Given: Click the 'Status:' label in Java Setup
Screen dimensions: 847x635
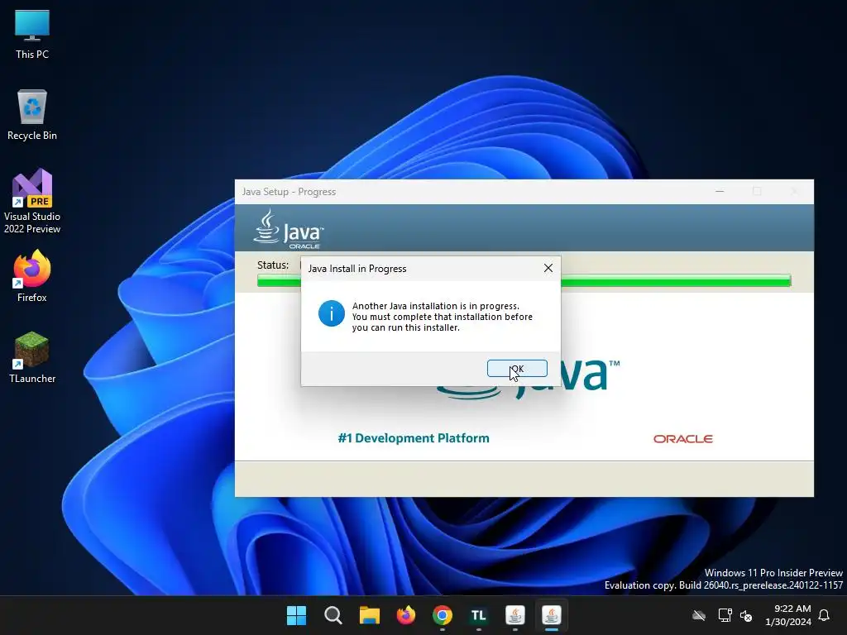Looking at the screenshot, I should point(273,265).
